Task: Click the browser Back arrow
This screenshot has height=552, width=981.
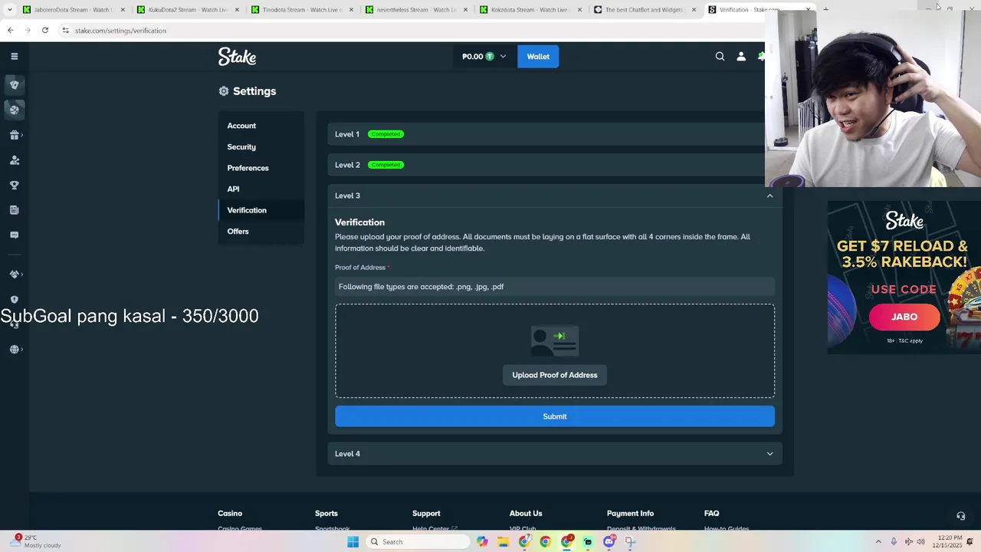Action: 10,30
